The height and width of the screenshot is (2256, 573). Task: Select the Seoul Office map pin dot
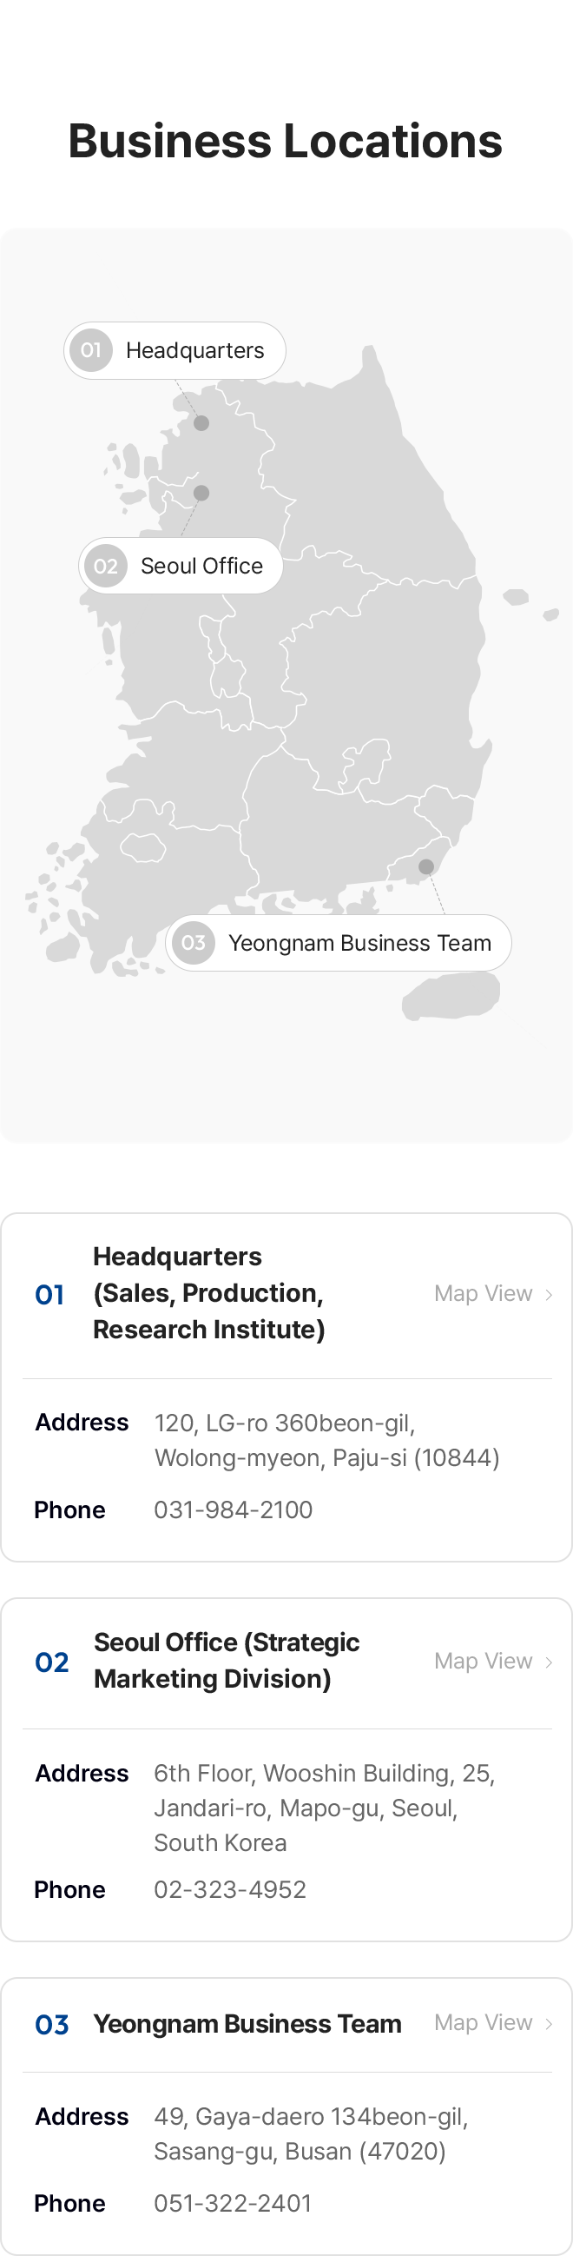point(201,493)
